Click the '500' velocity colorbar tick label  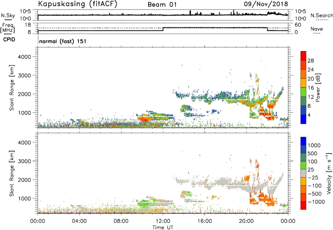pos(312,153)
